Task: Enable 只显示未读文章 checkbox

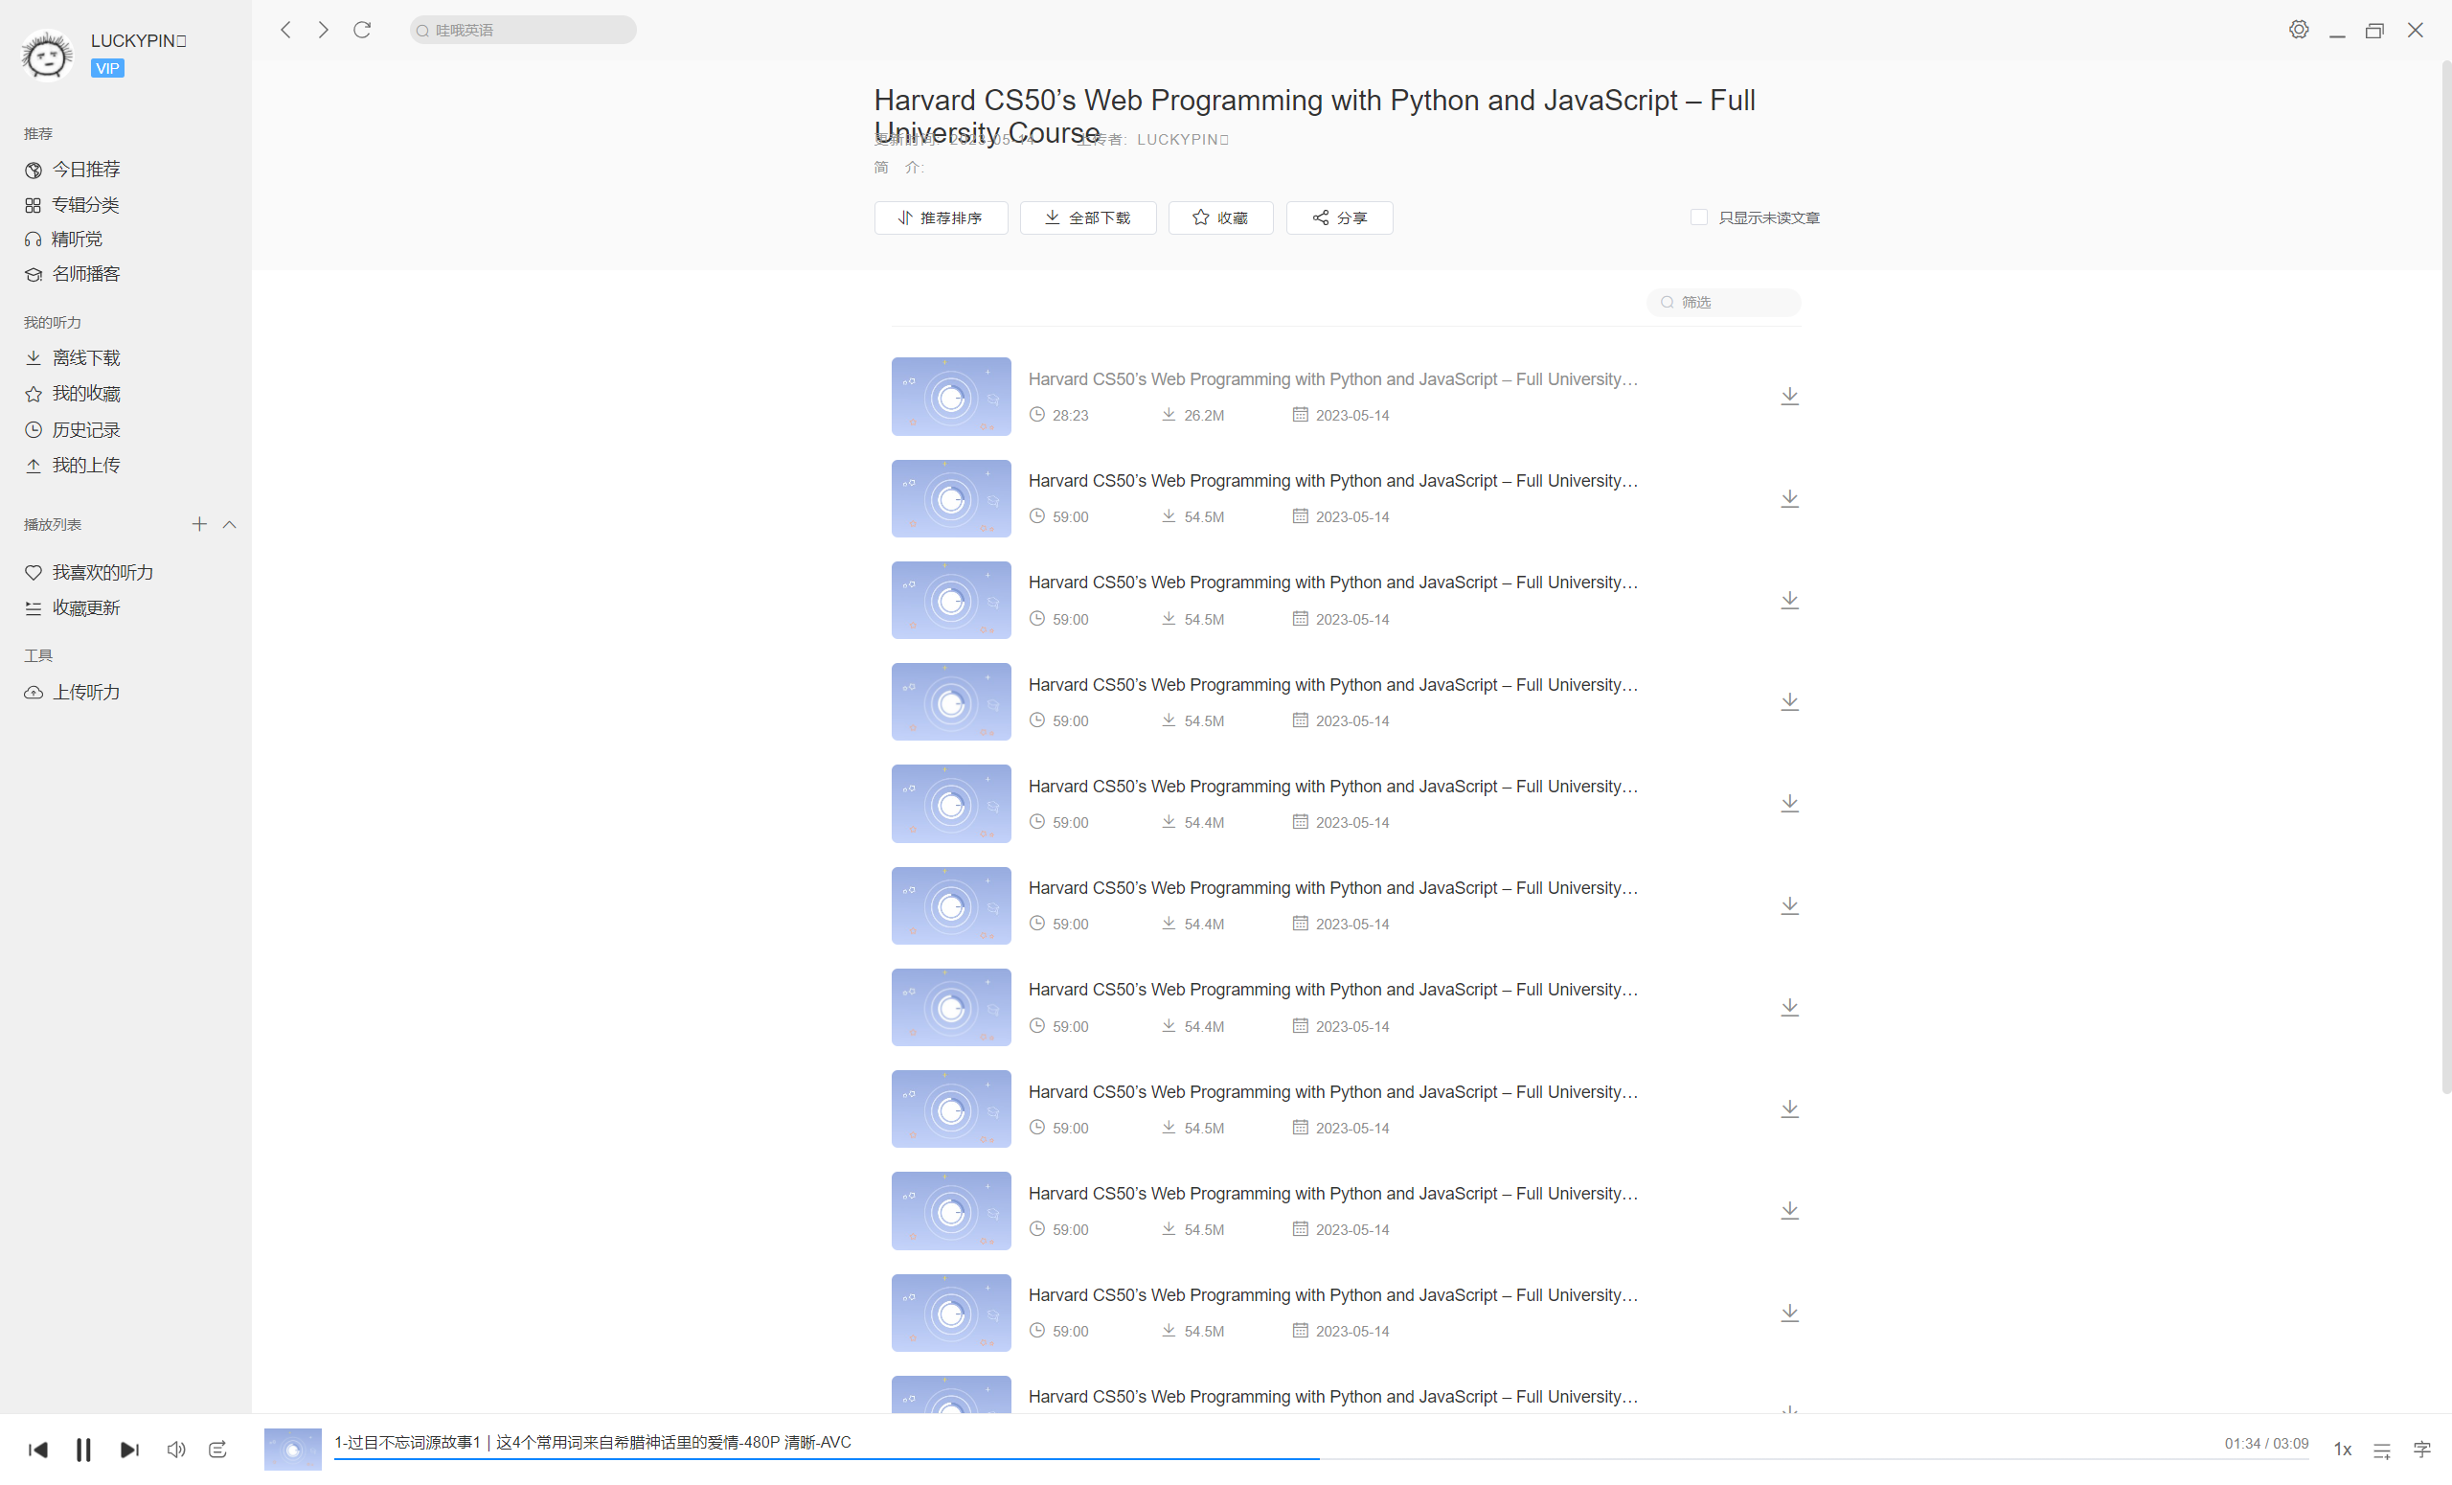Action: coord(1699,217)
